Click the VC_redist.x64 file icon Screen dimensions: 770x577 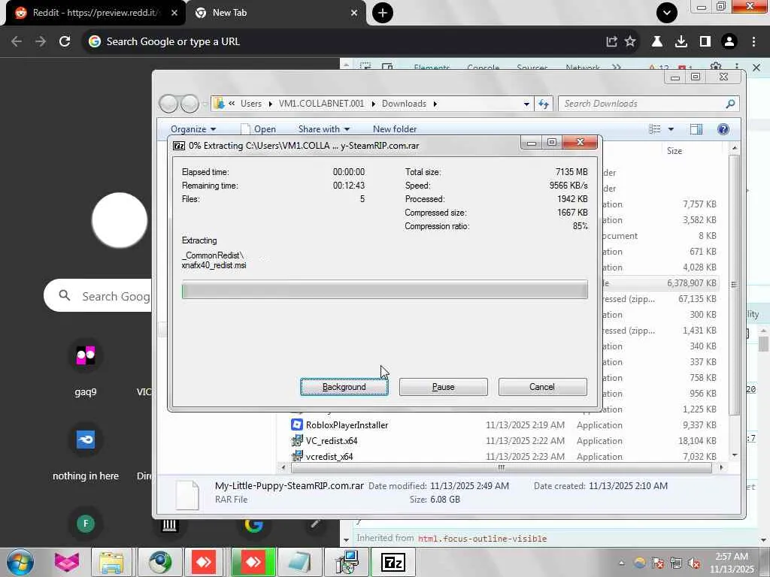coord(296,440)
